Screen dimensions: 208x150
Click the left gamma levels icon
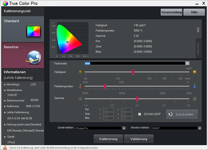pyautogui.click(x=80, y=99)
